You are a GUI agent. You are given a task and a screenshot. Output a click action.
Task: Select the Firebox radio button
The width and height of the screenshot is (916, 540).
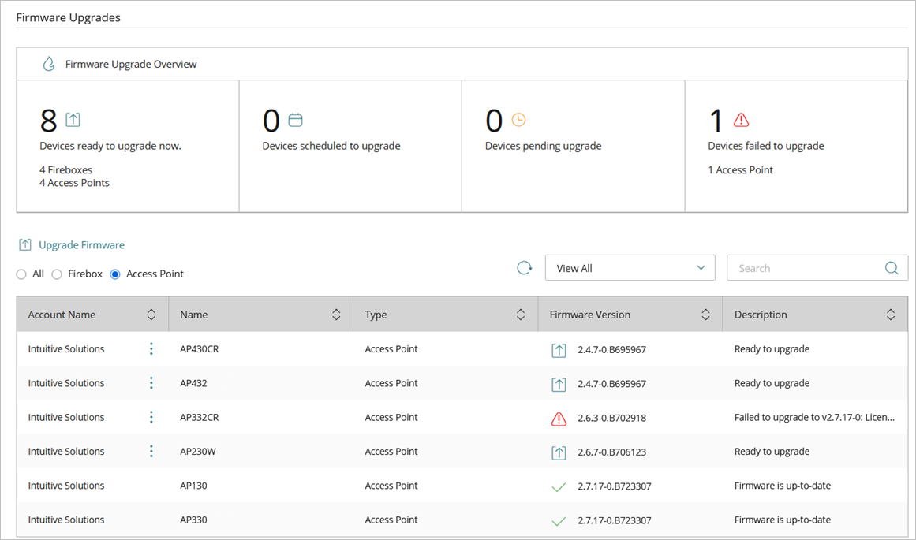[56, 274]
